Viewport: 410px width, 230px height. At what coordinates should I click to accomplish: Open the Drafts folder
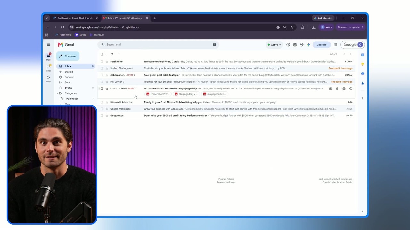coord(68,88)
